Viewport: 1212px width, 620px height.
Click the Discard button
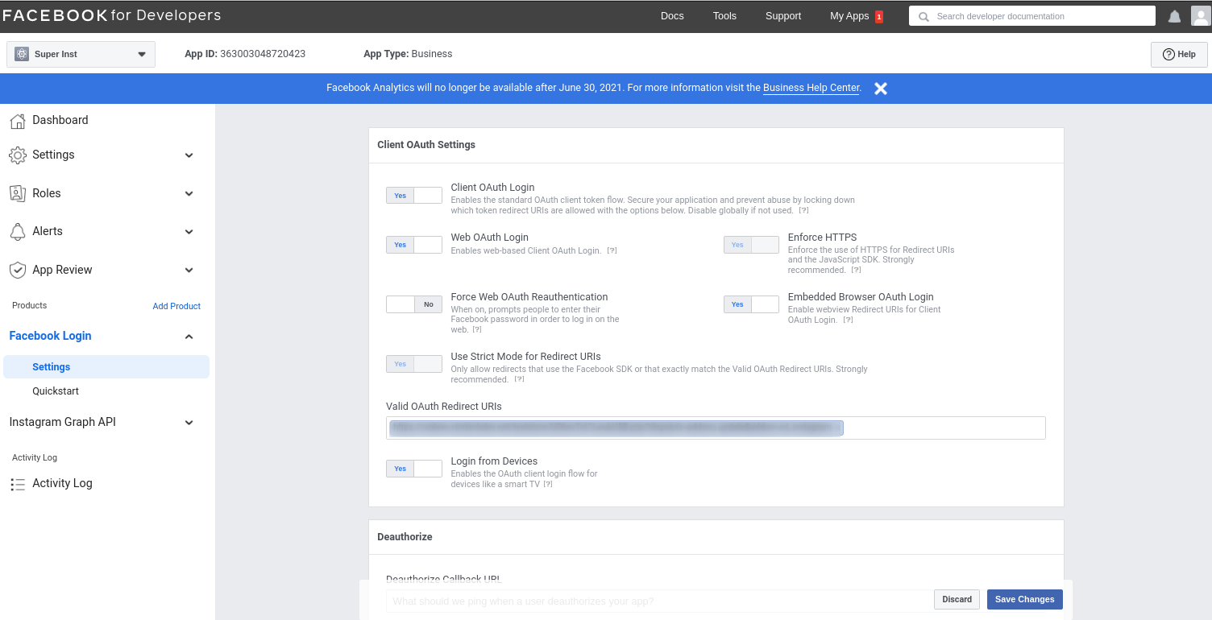(x=957, y=600)
